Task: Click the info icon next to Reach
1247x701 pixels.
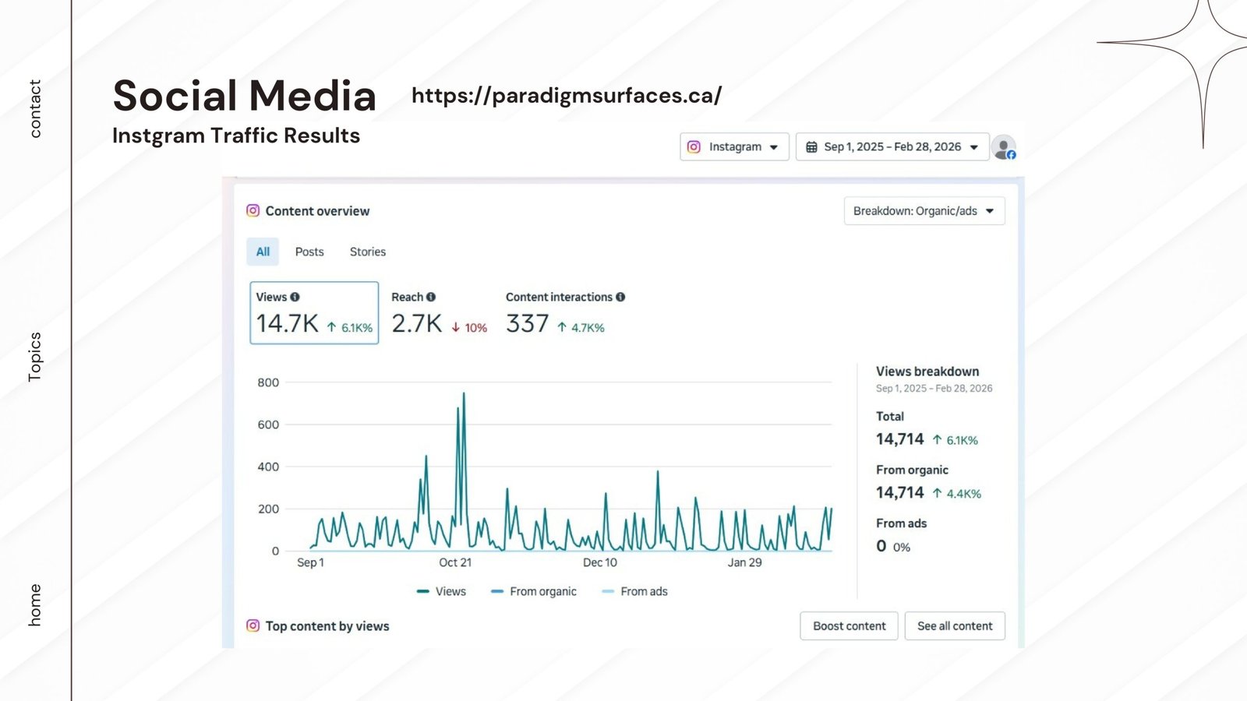Action: [x=431, y=297]
